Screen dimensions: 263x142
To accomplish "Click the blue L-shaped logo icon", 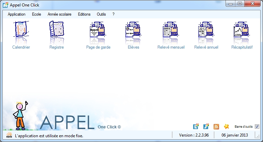I will click(x=196, y=126).
